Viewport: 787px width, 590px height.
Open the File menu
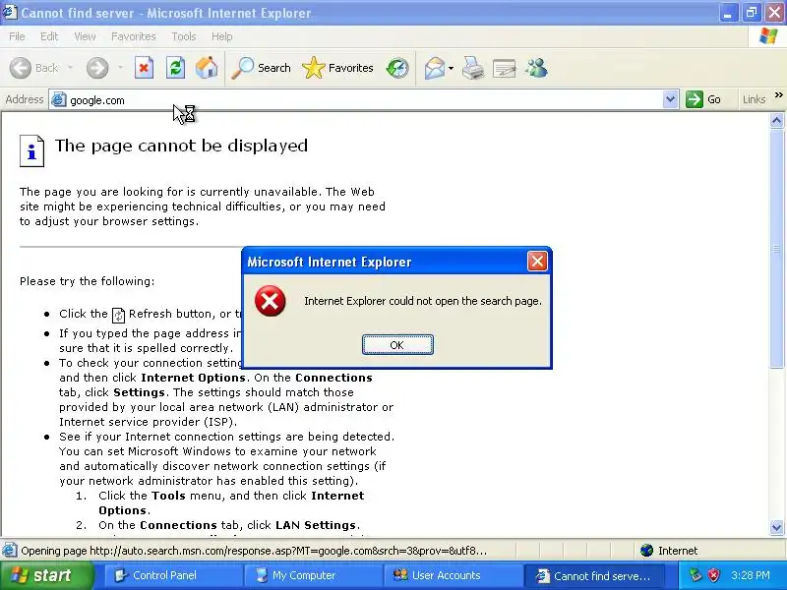tap(17, 36)
